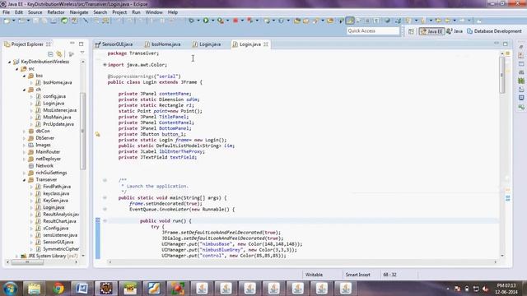The height and width of the screenshot is (296, 527).
Task: Minimize the Project Explorer panel
Action: (x=72, y=44)
